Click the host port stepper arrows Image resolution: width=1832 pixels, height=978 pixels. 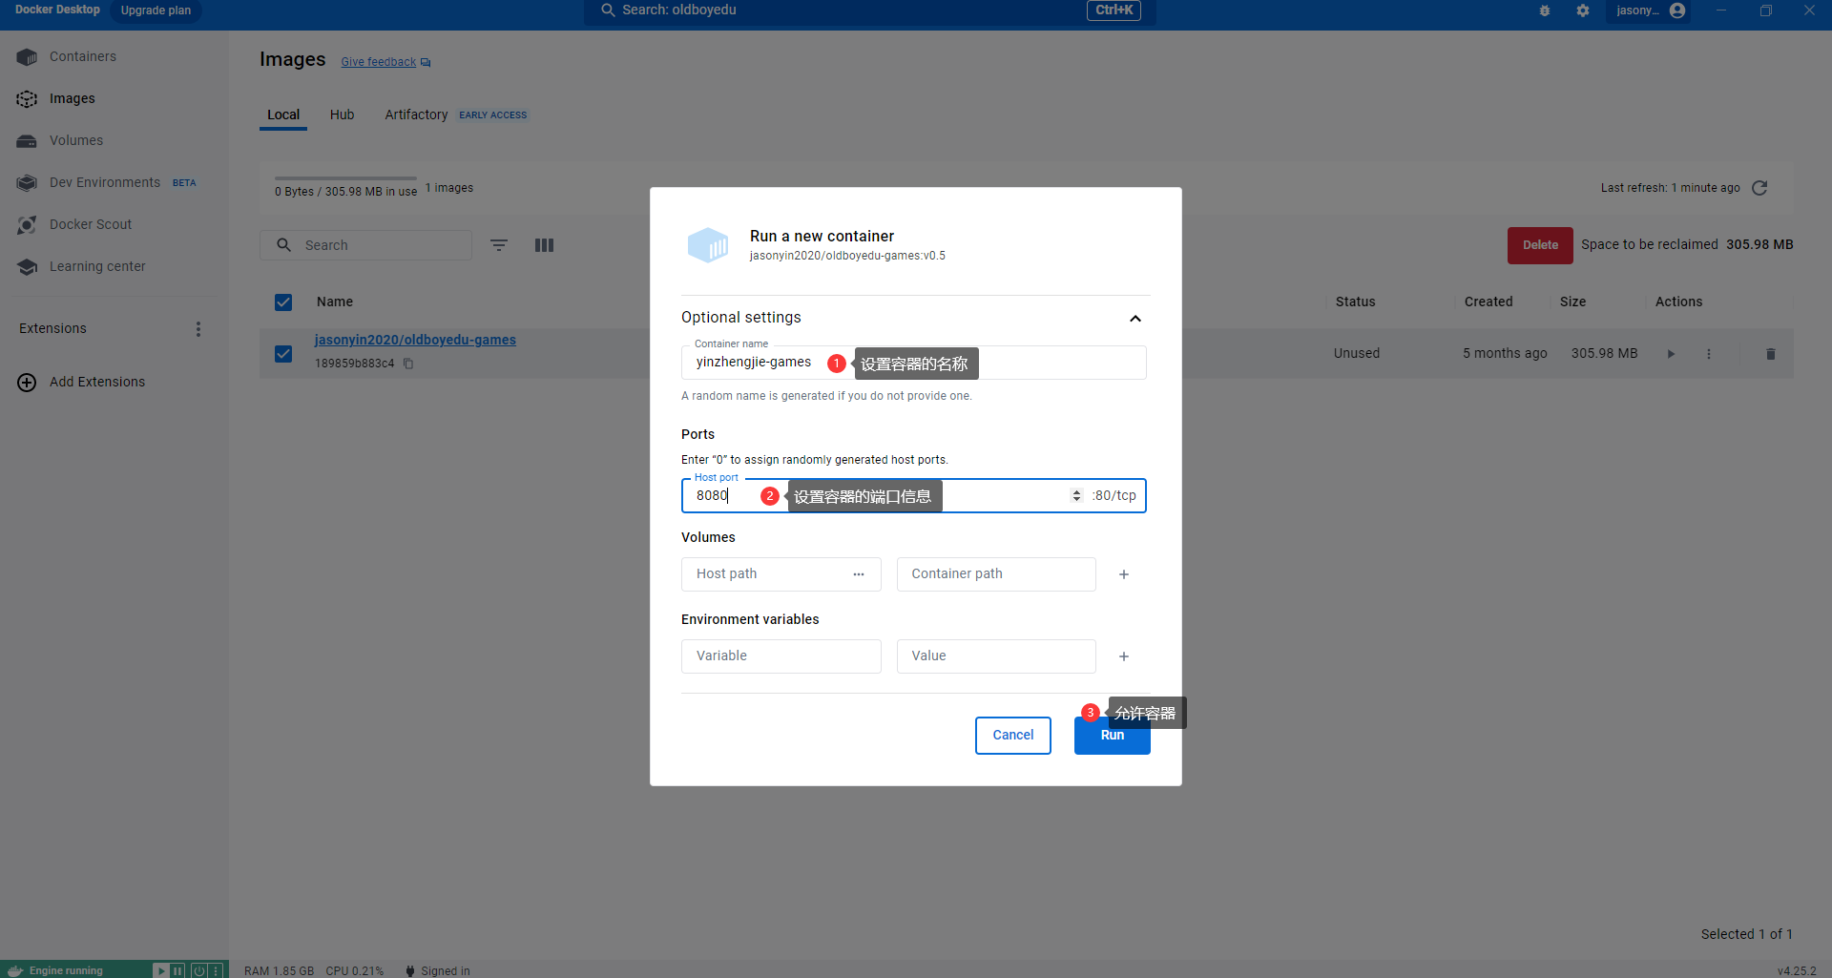click(x=1076, y=496)
